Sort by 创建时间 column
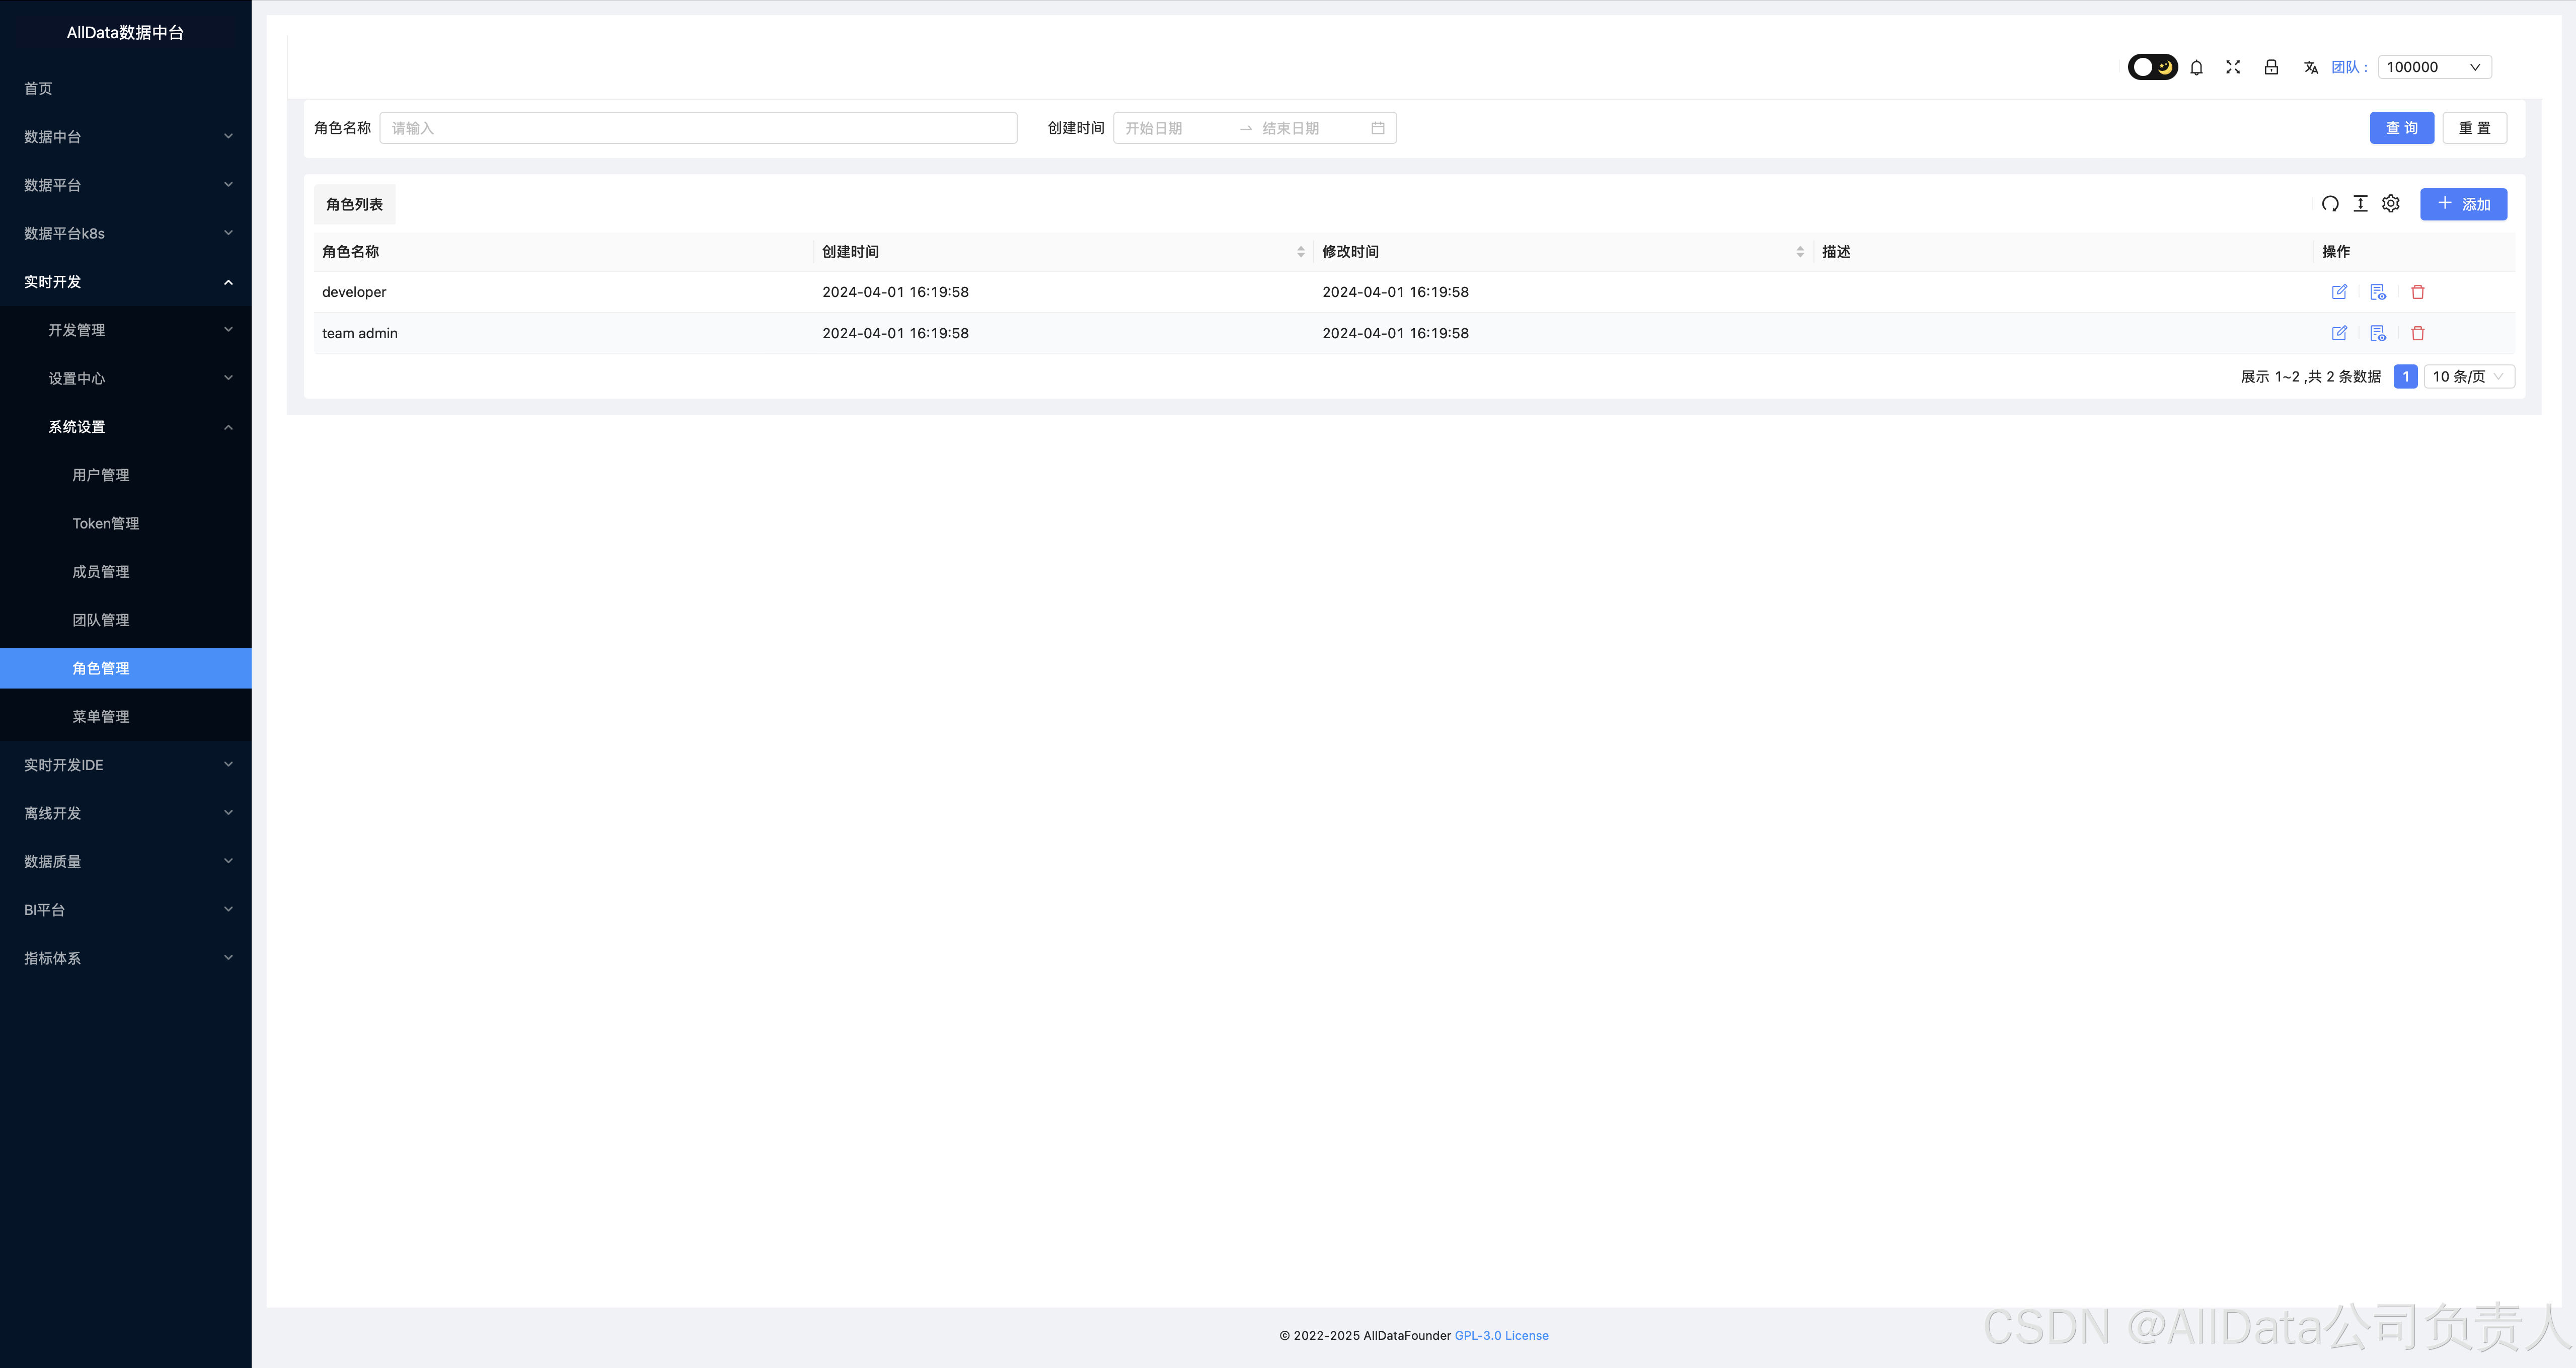Image resolution: width=2576 pixels, height=1368 pixels. pyautogui.click(x=1300, y=252)
